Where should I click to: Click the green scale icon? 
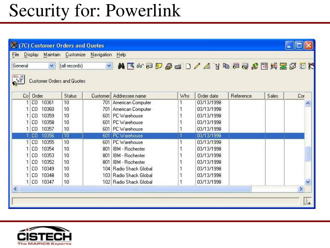tap(283, 66)
